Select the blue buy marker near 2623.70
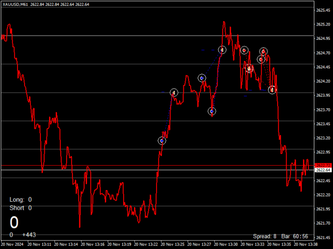This screenshot has width=333, height=249. [212, 111]
